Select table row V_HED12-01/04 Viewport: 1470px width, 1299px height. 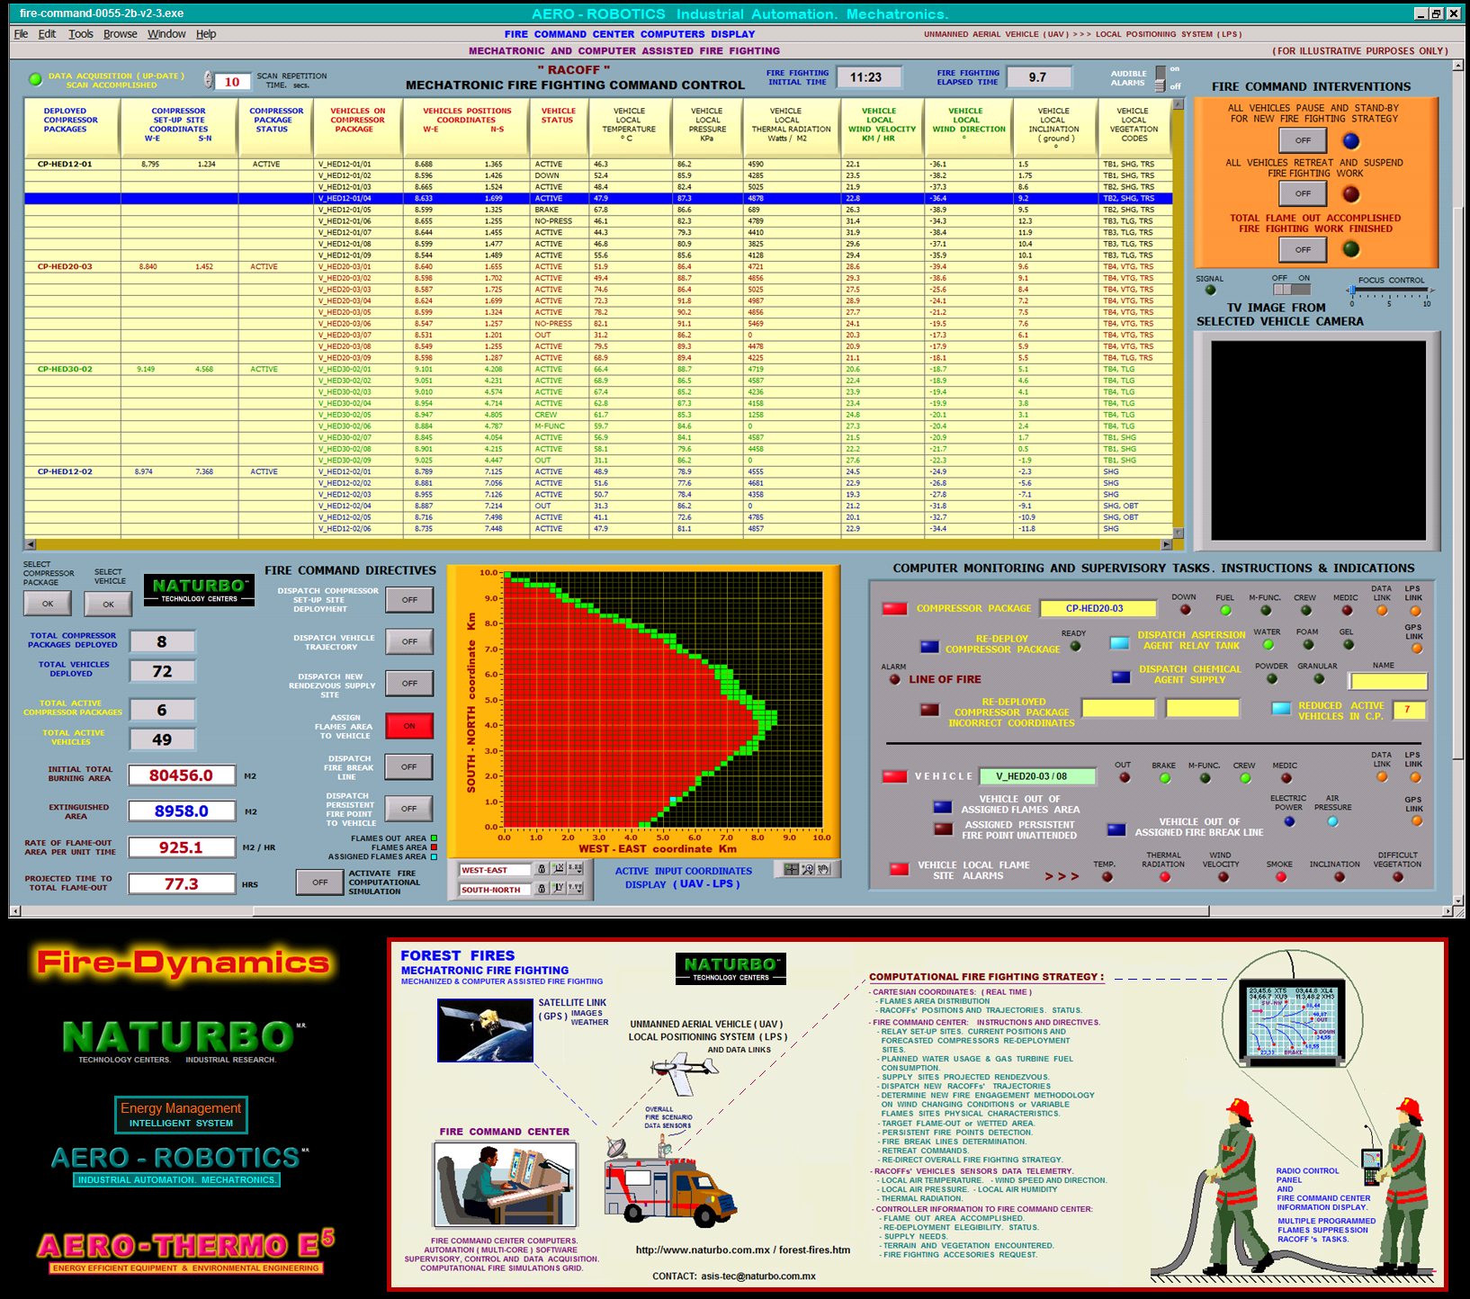click(598, 198)
